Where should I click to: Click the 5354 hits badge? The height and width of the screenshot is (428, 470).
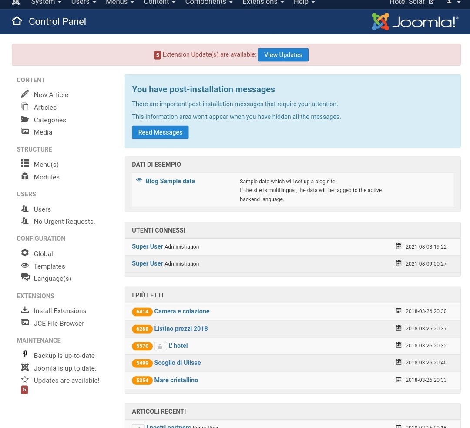pyautogui.click(x=142, y=380)
